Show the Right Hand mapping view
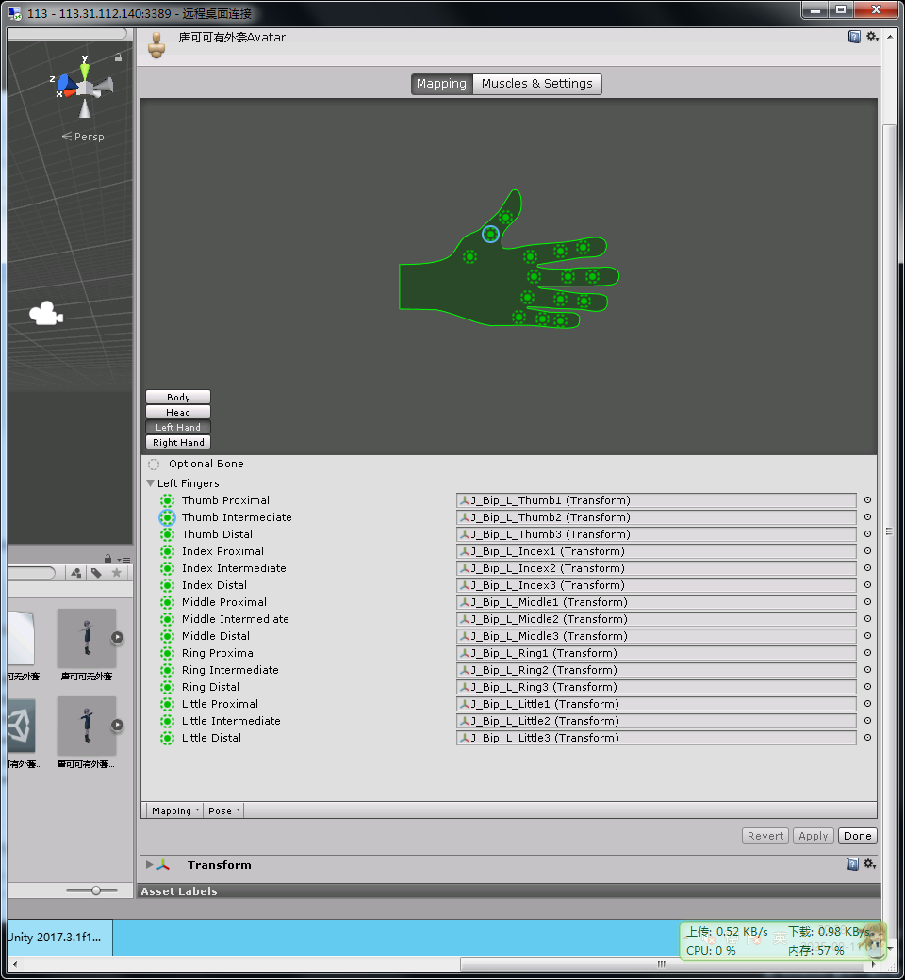Viewport: 905px width, 980px height. (178, 442)
